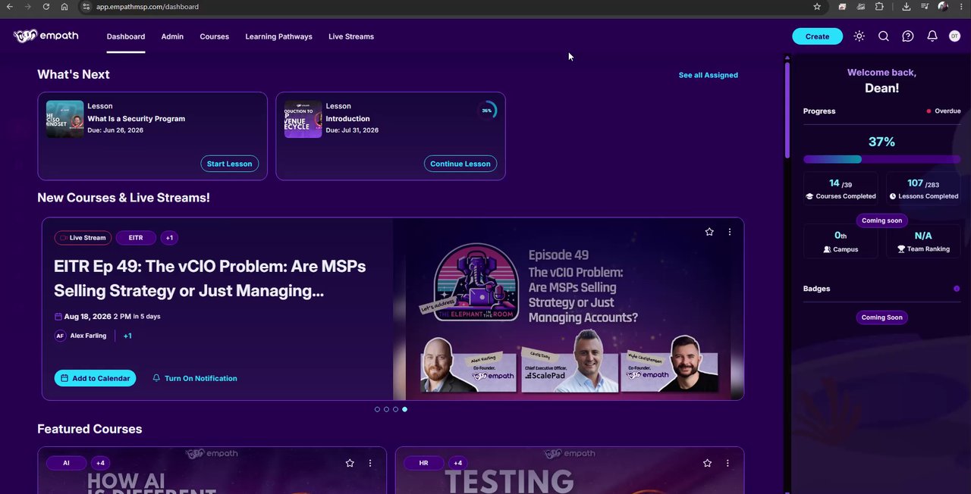Open the What Is a Security Program thumbnail
Screen dimensions: 971x494
click(x=64, y=119)
